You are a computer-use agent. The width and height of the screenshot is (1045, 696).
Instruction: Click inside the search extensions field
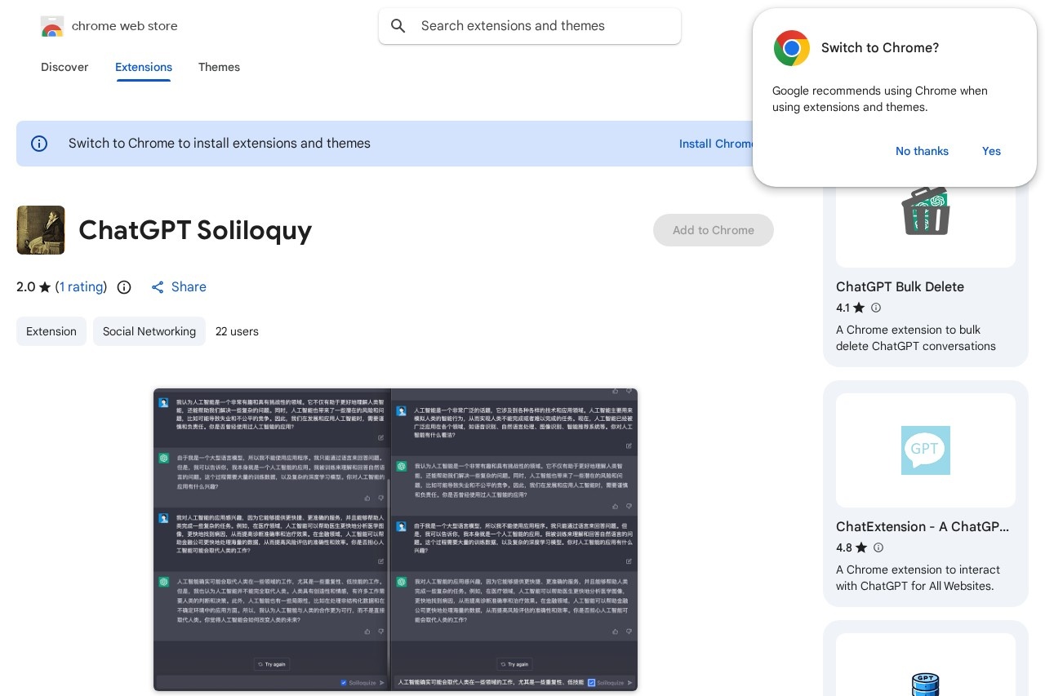pos(530,26)
